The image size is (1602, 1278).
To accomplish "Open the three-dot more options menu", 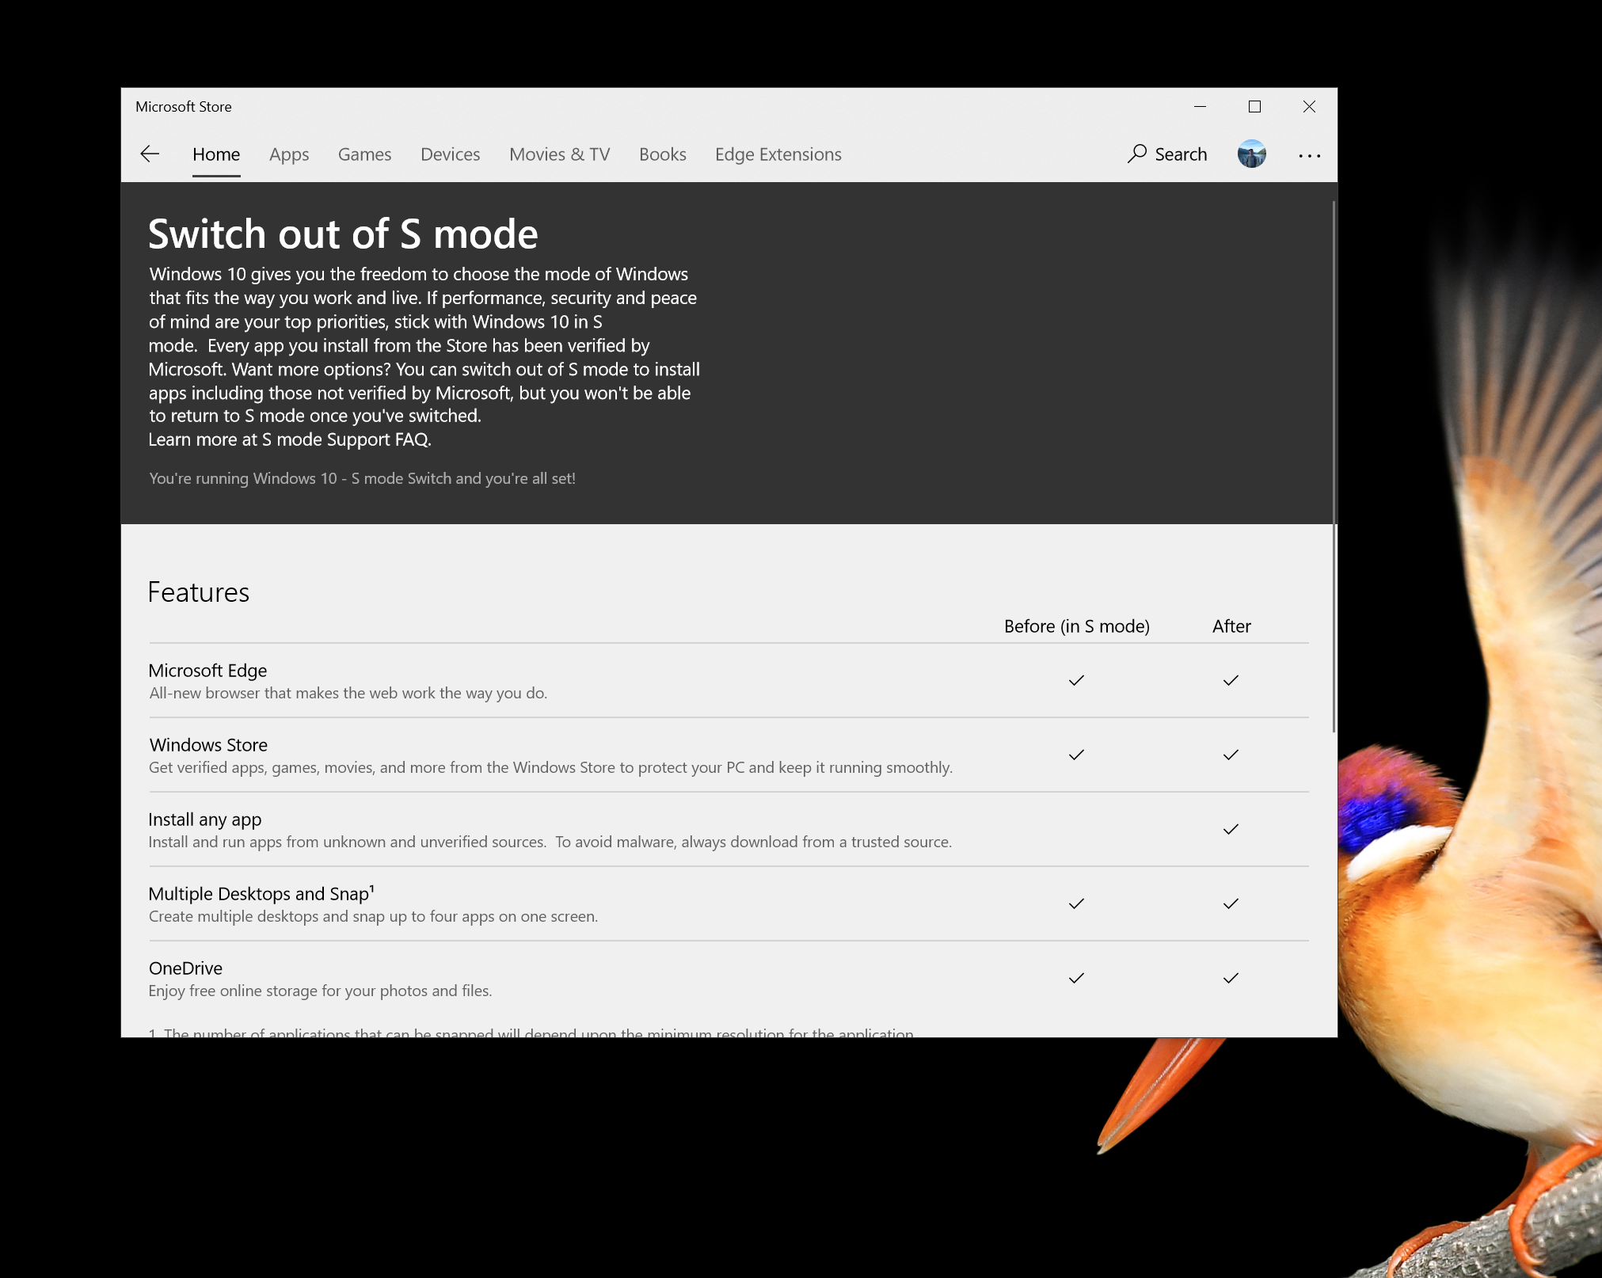I will coord(1309,155).
